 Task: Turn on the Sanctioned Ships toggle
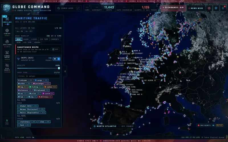(55, 49)
